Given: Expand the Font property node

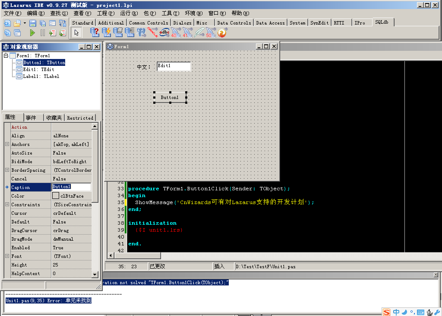Looking at the screenshot, I should (7, 256).
